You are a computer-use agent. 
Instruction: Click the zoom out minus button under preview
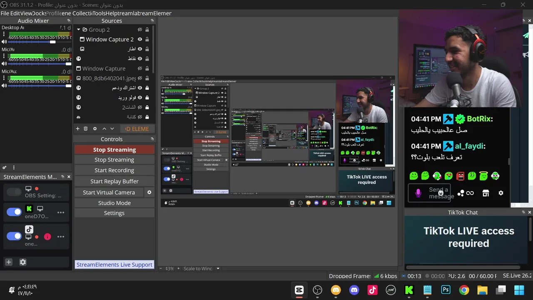pos(161,269)
